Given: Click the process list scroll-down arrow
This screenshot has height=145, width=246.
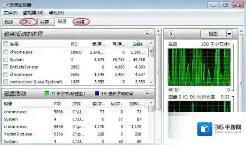Looking at the screenshot, I should [151, 82].
